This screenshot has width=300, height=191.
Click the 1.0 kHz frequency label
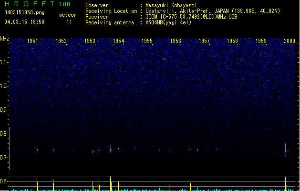coord(4,86)
